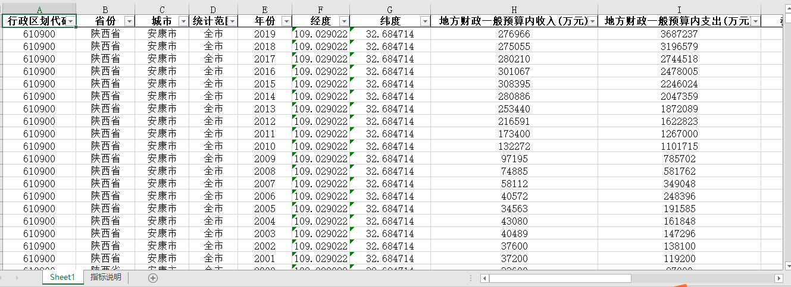This screenshot has height=287, width=791.
Task: Select year cell 2015
Action: (264, 84)
